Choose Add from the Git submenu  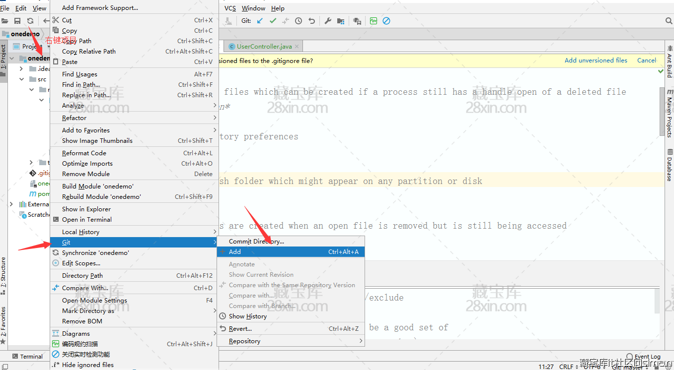(235, 252)
